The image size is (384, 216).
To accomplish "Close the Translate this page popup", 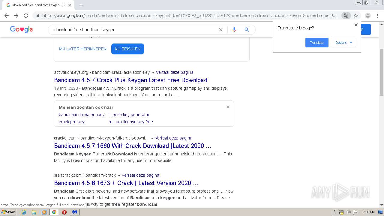I will click(x=356, y=25).
